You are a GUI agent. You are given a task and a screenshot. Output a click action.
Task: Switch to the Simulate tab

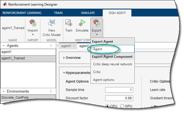pos(88,13)
